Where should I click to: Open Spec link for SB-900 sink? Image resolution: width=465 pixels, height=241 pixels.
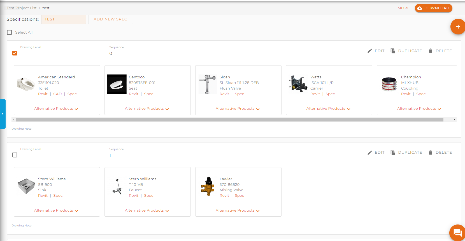coord(58,196)
